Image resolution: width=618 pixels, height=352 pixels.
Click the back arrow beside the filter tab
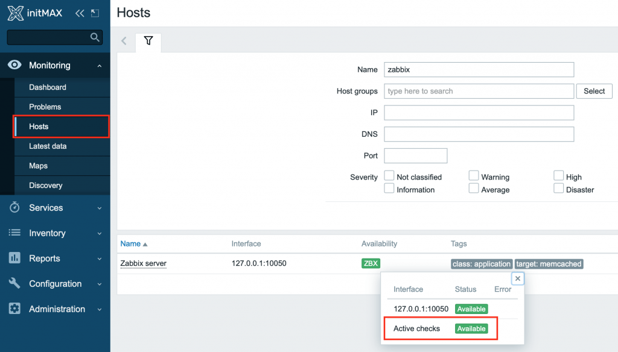tap(124, 41)
